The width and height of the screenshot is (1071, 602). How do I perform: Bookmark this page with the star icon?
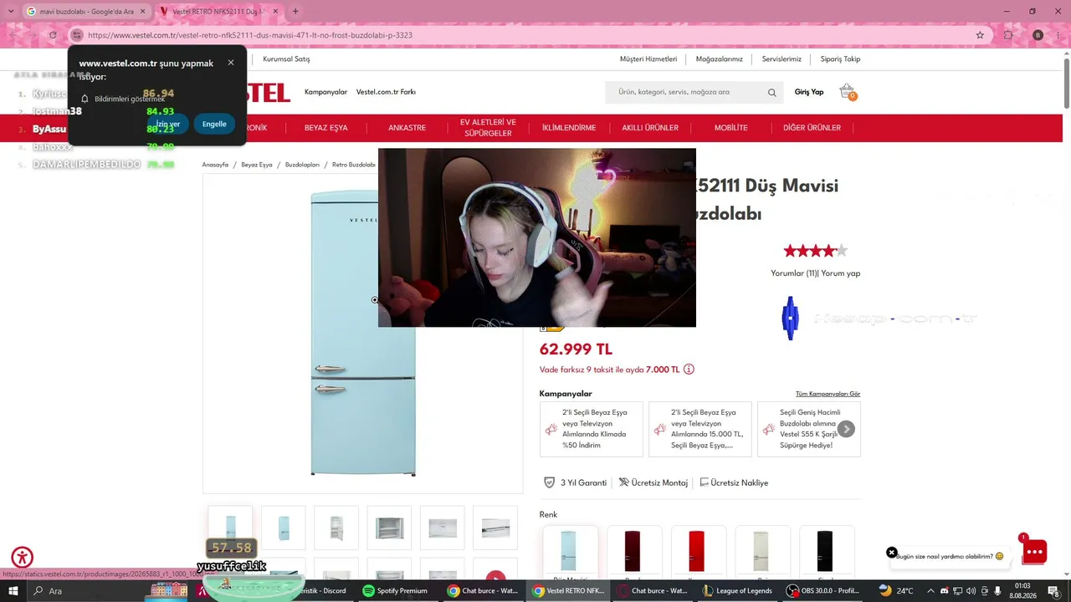[980, 35]
